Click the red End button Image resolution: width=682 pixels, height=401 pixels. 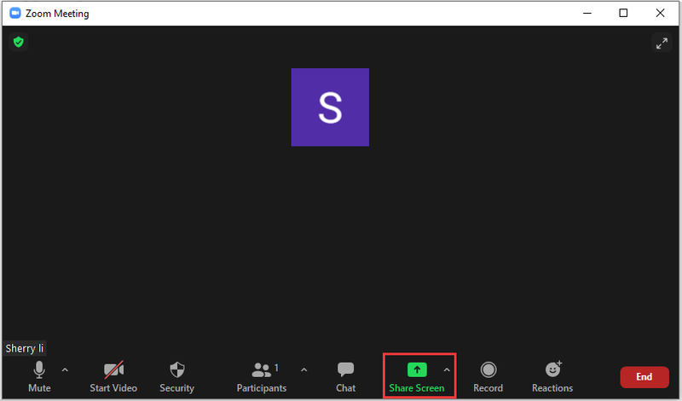point(644,376)
